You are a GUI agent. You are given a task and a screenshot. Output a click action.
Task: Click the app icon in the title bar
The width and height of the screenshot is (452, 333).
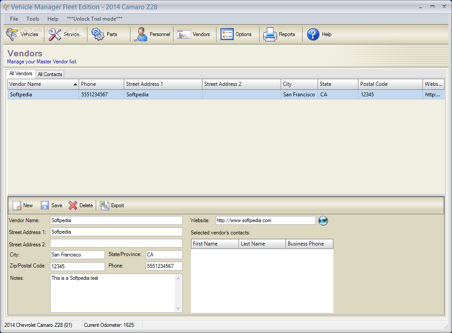(6, 7)
